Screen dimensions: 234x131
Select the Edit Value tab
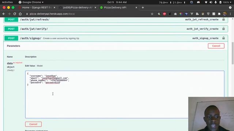(x=30, y=66)
